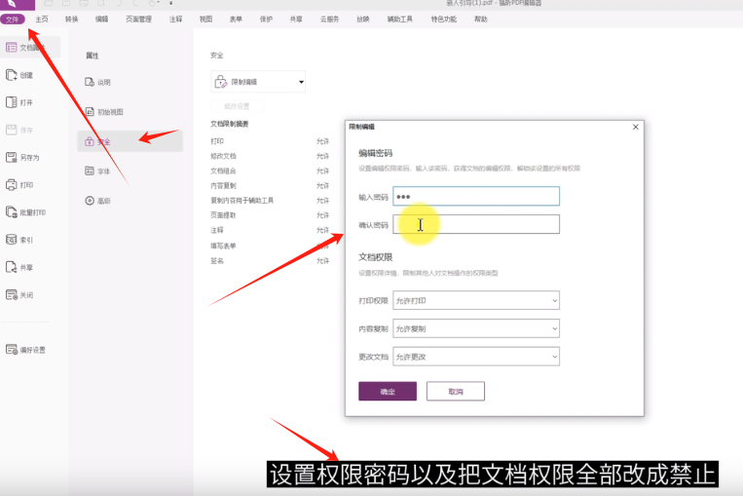
Task: Choose the 另存为 save-as icon
Action: click(12, 158)
